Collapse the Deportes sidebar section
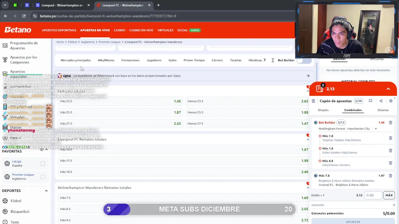The width and height of the screenshot is (399, 224). [46, 191]
